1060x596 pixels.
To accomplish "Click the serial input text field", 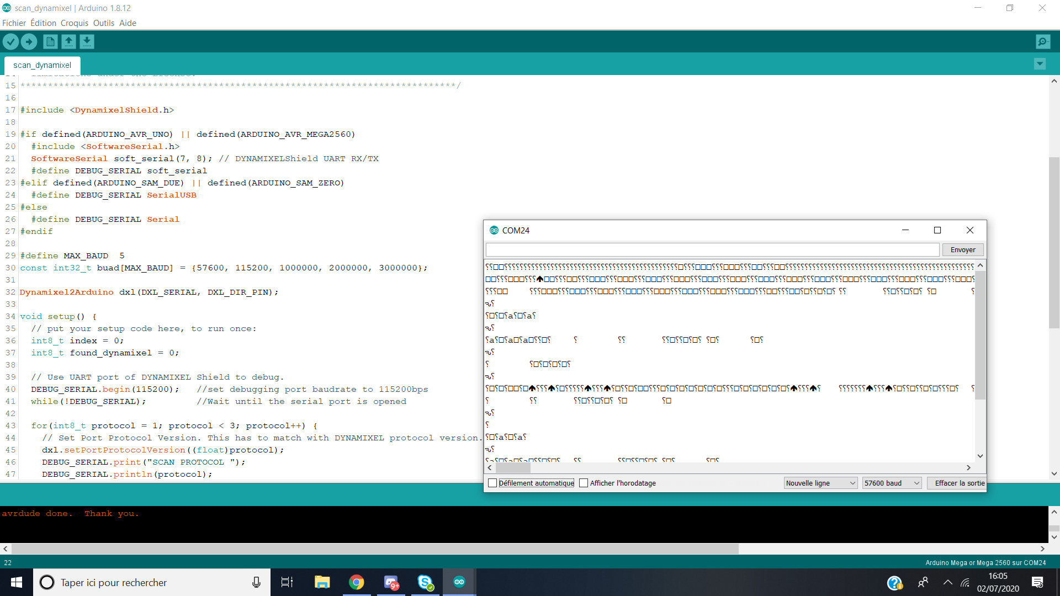I will (x=712, y=250).
